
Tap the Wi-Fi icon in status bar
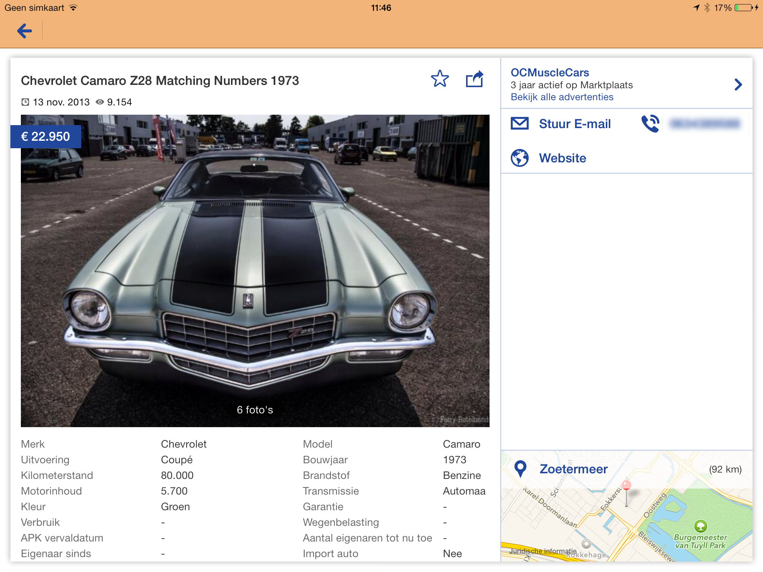pyautogui.click(x=73, y=8)
